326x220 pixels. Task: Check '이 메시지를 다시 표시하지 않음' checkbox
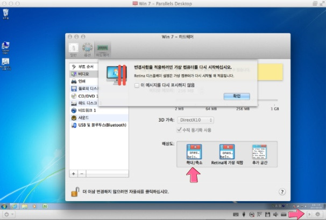click(x=137, y=85)
